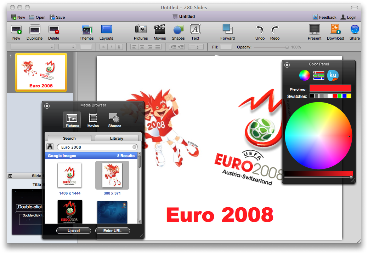Click the Movies clapperboard toolbar icon
The image size is (368, 254).
(160, 29)
